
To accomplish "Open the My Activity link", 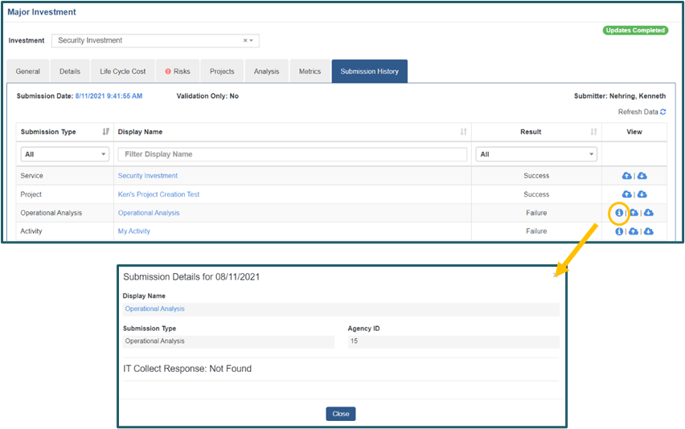I will 133,231.
